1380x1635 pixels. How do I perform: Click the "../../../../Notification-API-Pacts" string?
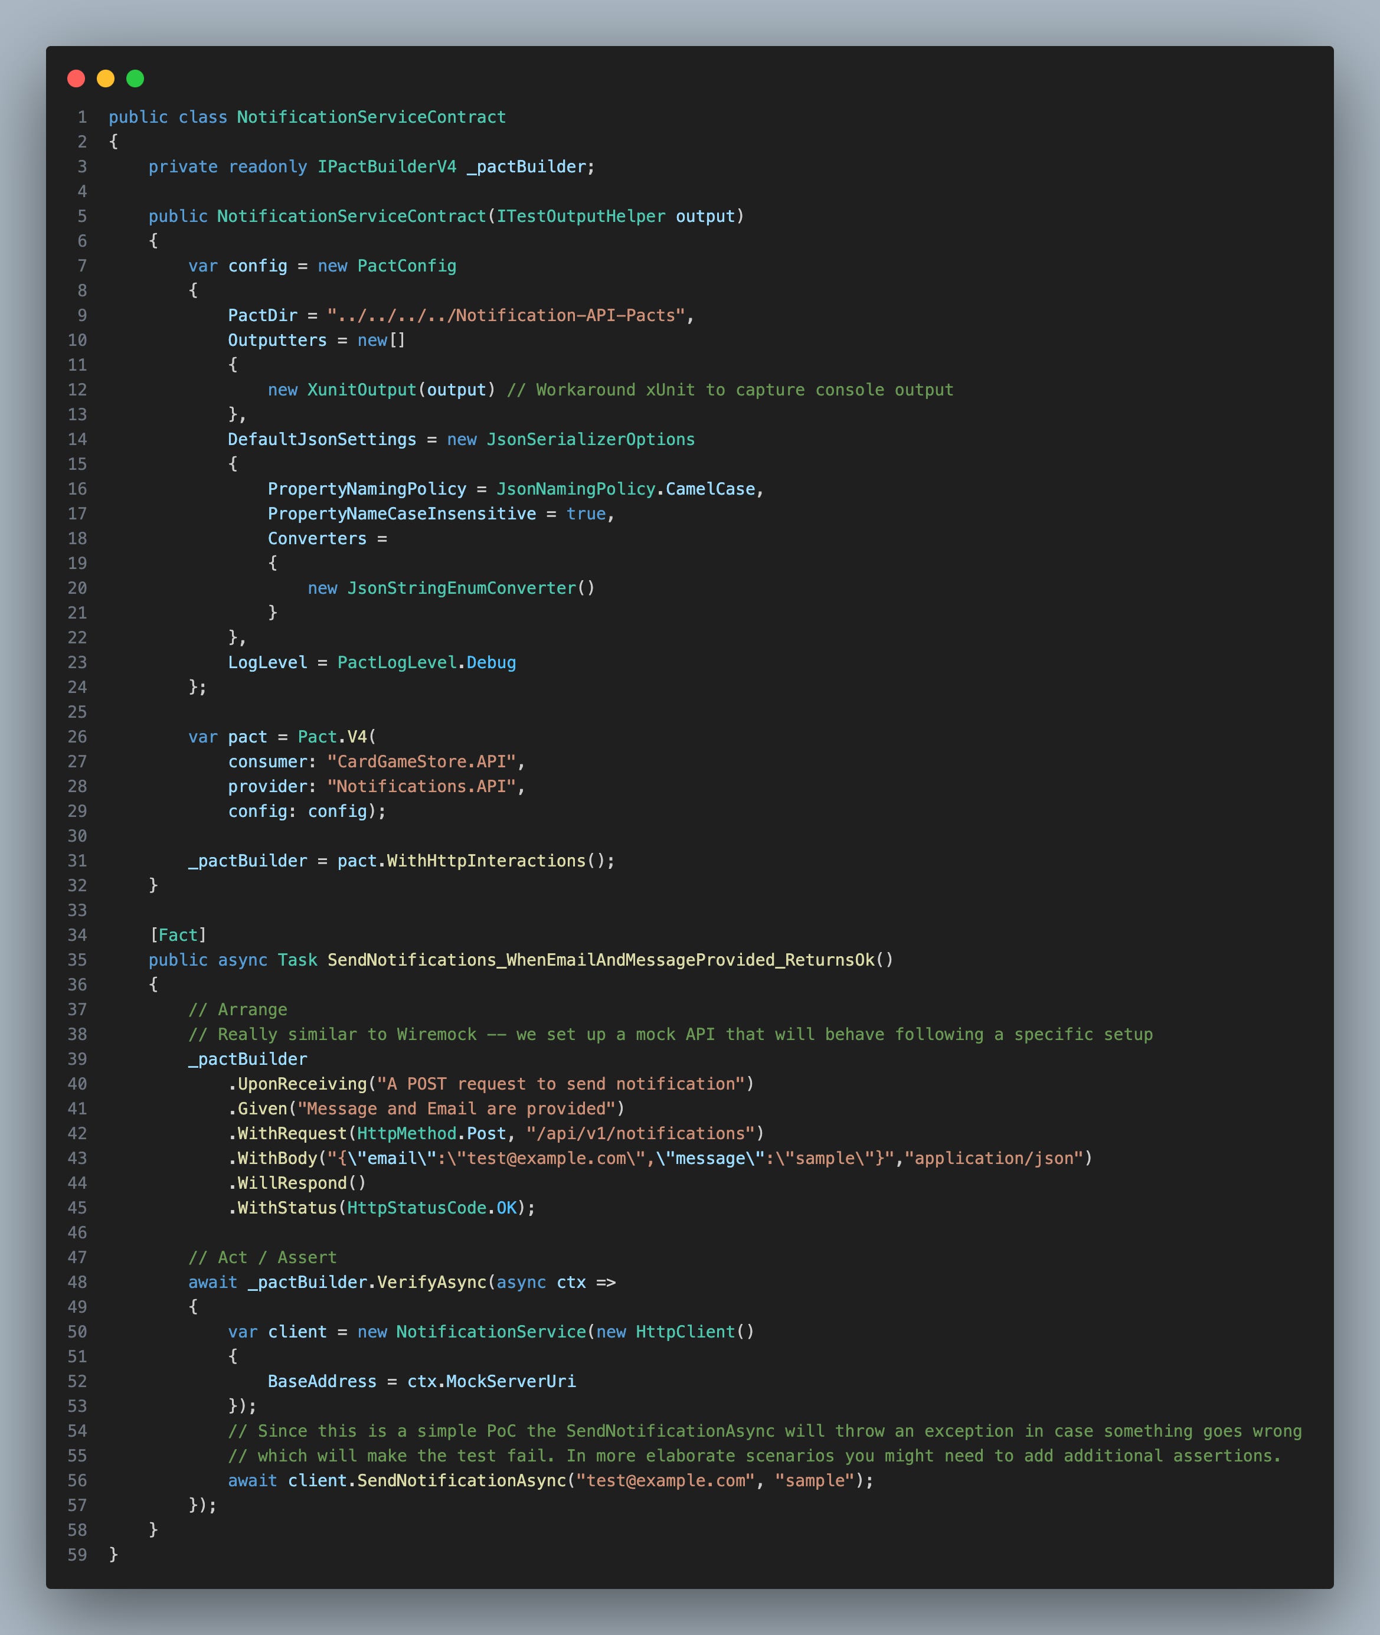pyautogui.click(x=506, y=315)
